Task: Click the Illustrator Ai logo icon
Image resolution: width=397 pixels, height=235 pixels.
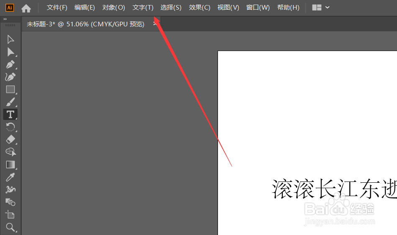Action: pyautogui.click(x=10, y=8)
